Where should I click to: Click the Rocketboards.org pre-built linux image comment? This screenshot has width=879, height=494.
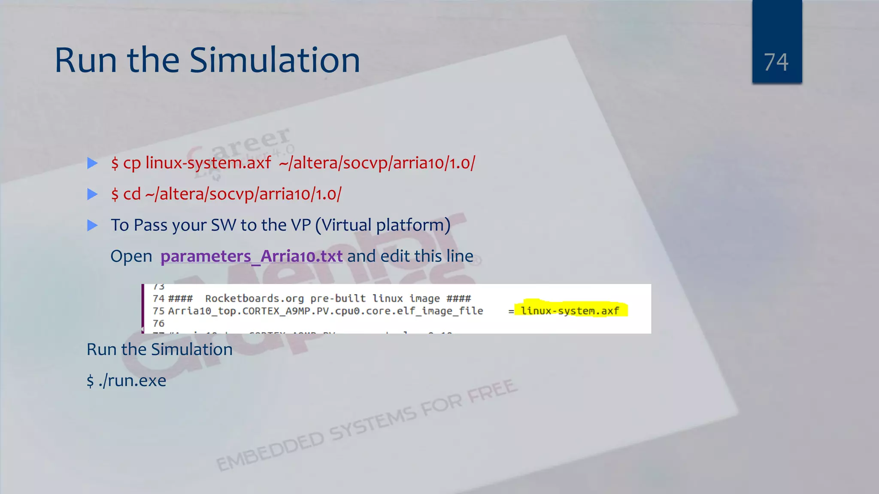[x=319, y=298]
